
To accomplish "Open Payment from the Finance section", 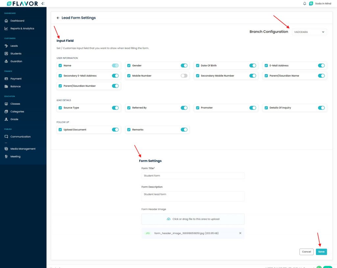I will point(16,79).
